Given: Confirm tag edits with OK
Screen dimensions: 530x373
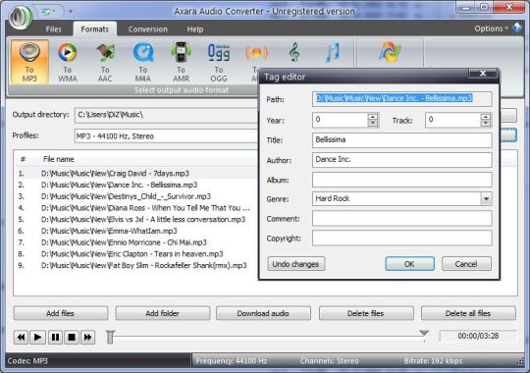Looking at the screenshot, I should point(409,264).
